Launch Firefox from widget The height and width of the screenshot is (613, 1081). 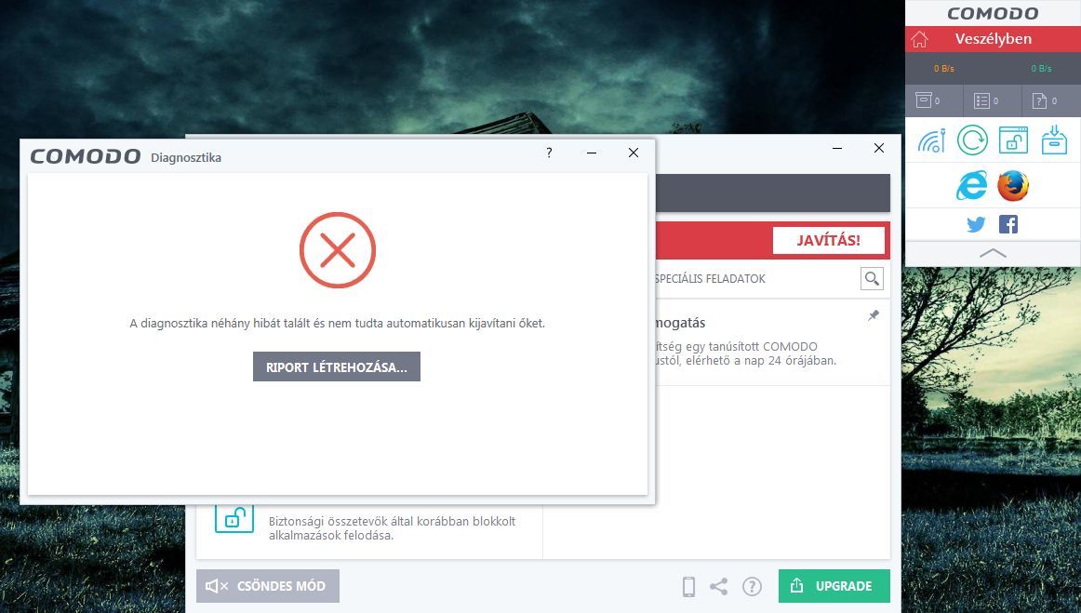(x=1013, y=185)
